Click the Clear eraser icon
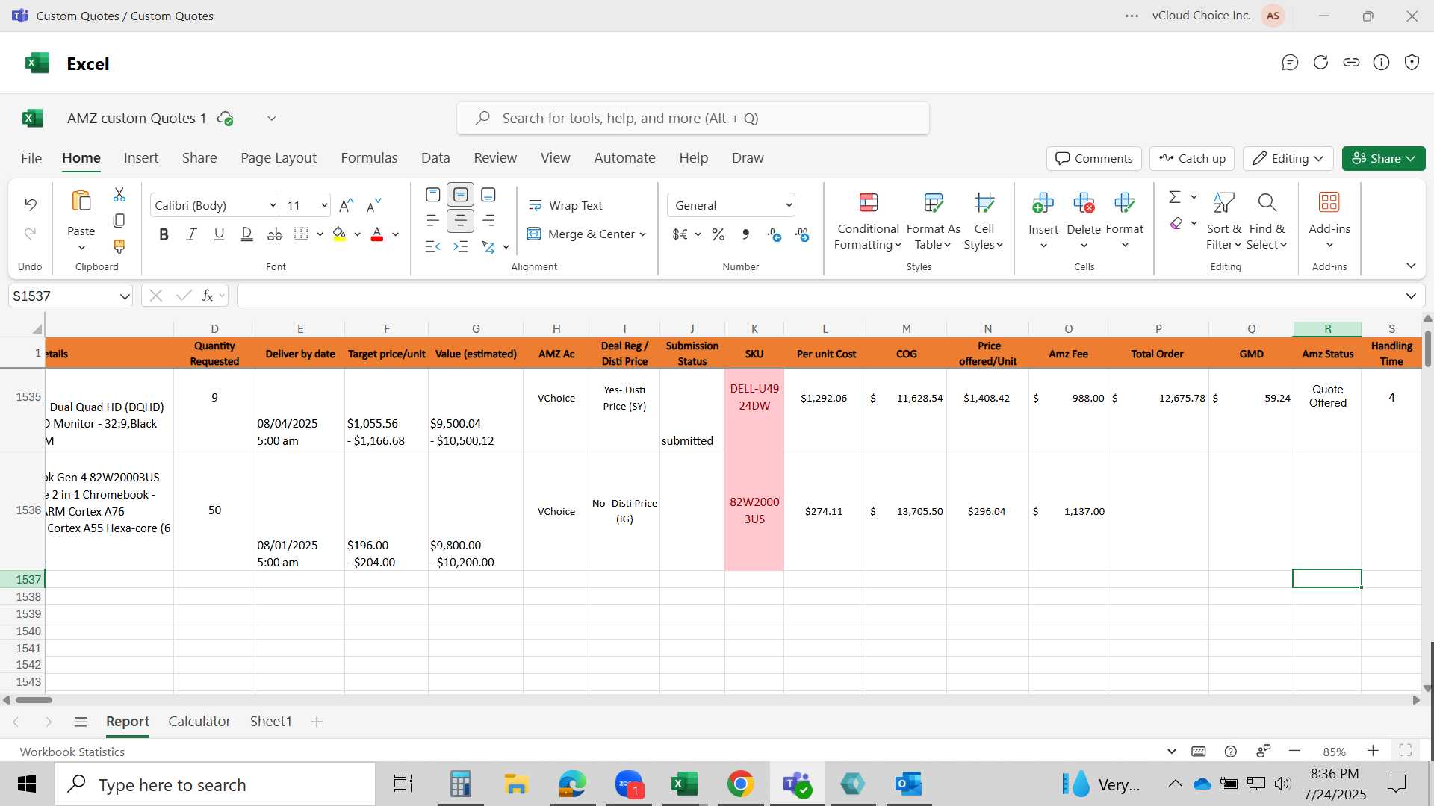Screen dimensions: 1434x806 tap(1176, 223)
